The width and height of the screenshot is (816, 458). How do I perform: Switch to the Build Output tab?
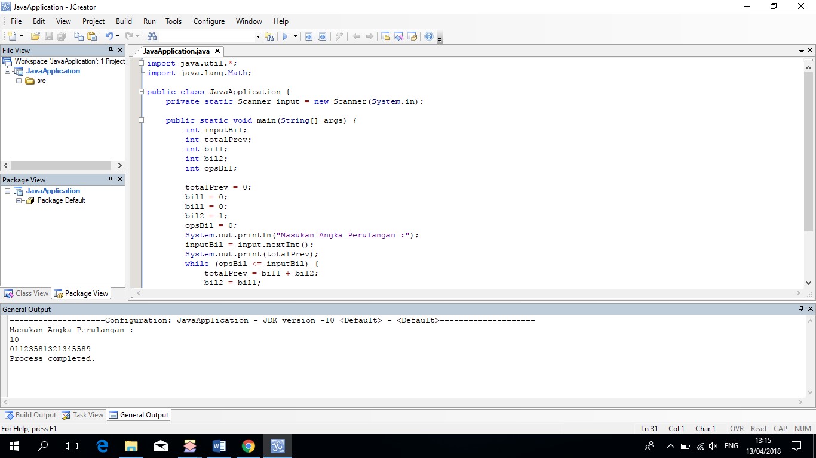tap(30, 415)
